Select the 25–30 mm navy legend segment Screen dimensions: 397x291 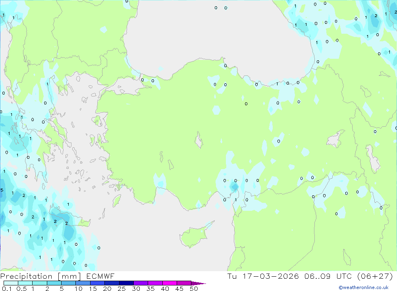click(126, 283)
